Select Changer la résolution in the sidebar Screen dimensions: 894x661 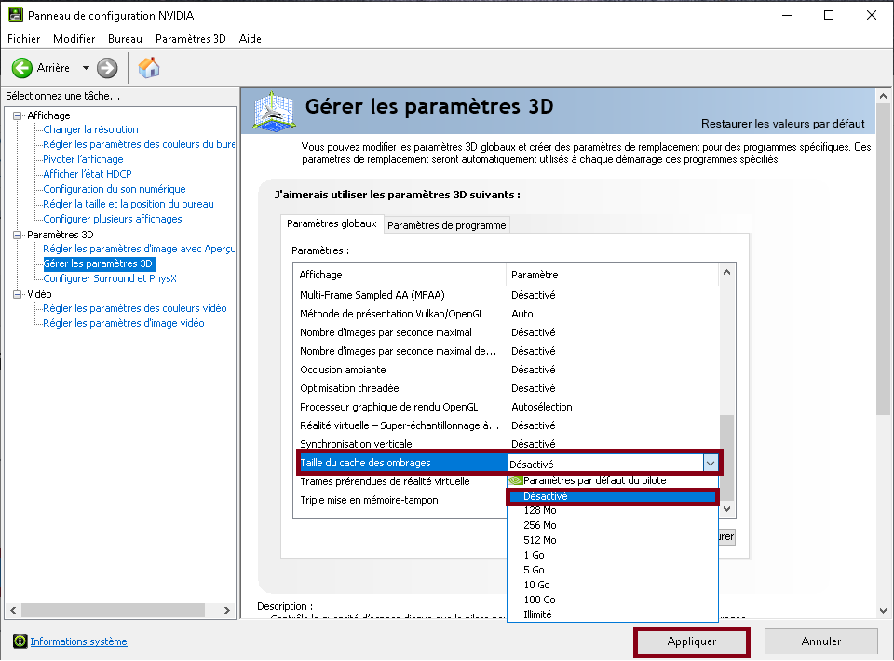coord(88,128)
